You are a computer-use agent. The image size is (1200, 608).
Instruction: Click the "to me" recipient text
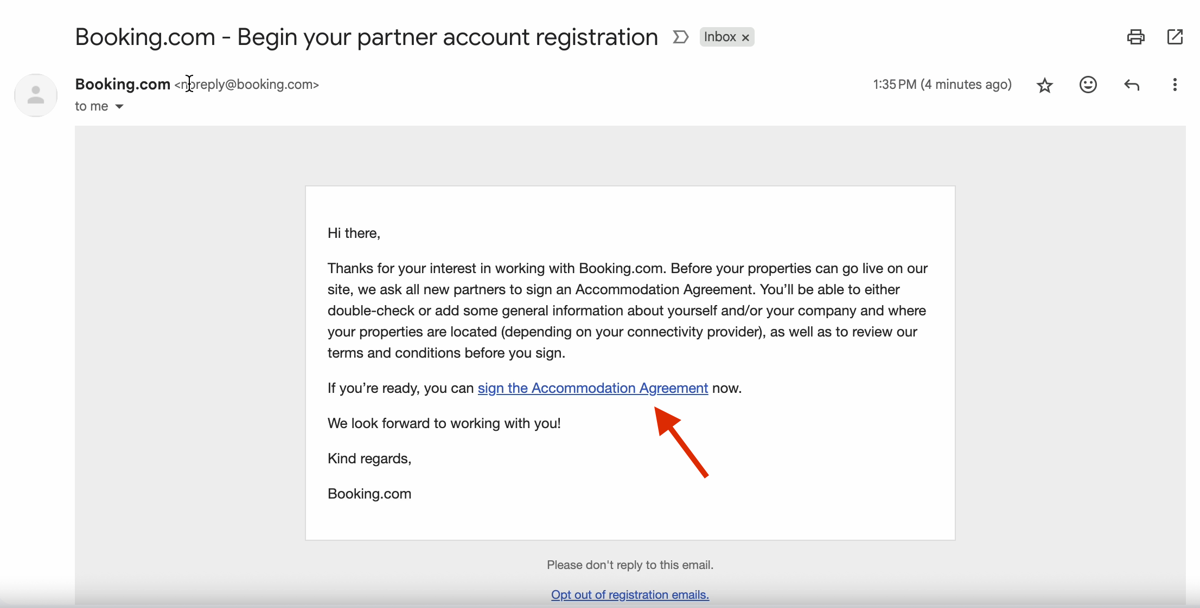91,106
